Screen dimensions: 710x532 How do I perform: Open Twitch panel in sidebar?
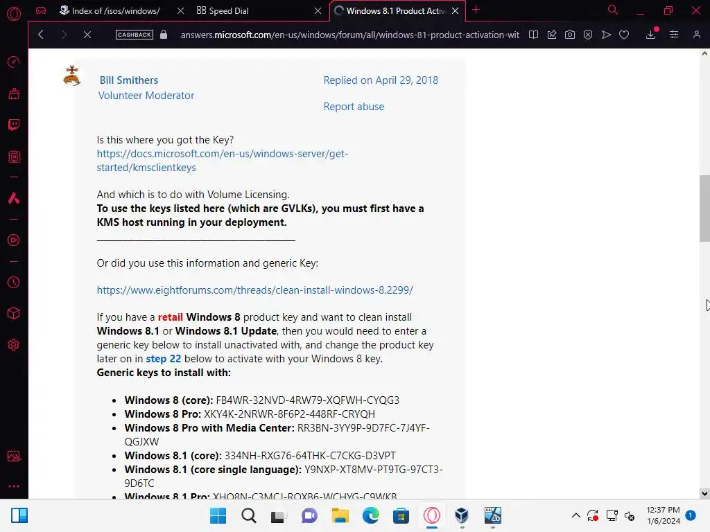[x=14, y=125]
